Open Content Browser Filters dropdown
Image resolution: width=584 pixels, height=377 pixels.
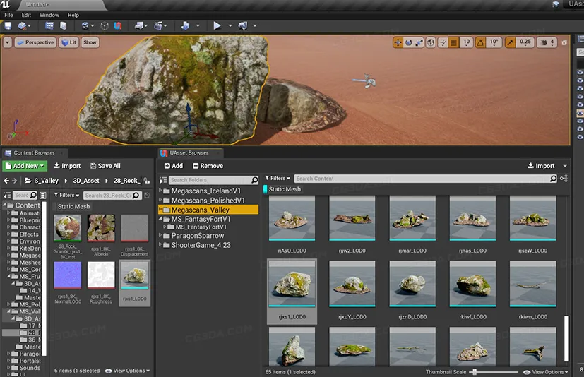coord(66,195)
